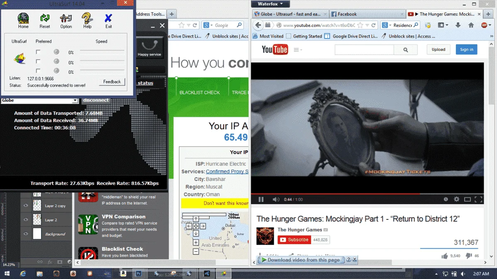Click the UltraSurf Feedback button
Image resolution: width=497 pixels, height=279 pixels.
coord(112,82)
